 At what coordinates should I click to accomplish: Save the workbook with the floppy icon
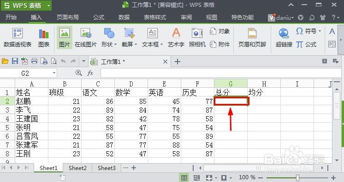click(15, 61)
